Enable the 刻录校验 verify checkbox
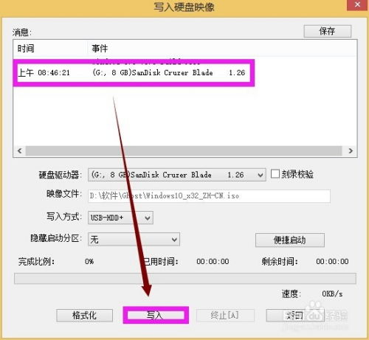Image resolution: width=369 pixels, height=340 pixels. (x=275, y=174)
